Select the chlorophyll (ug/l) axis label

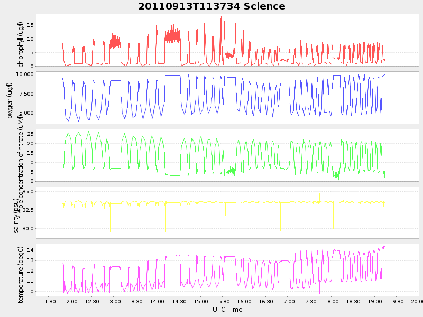(21, 44)
